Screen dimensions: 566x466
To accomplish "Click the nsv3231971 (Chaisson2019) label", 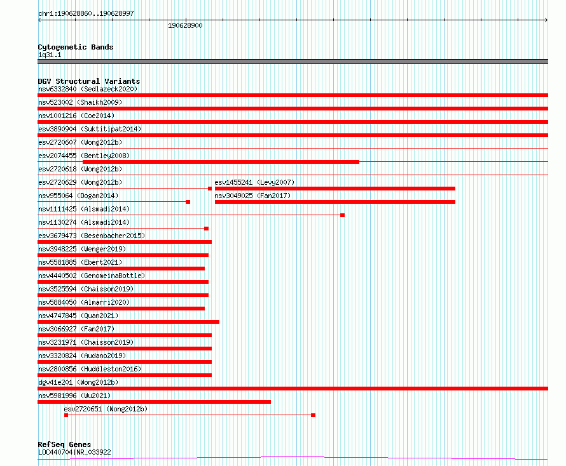I will pyautogui.click(x=86, y=342).
